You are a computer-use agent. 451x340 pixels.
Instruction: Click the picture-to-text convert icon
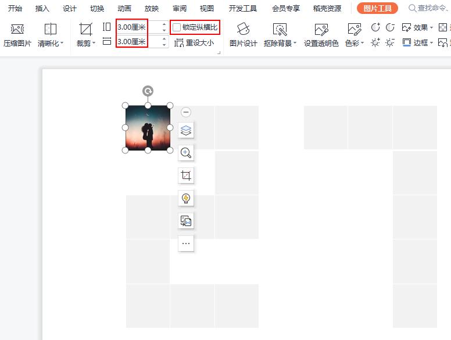tap(186, 221)
